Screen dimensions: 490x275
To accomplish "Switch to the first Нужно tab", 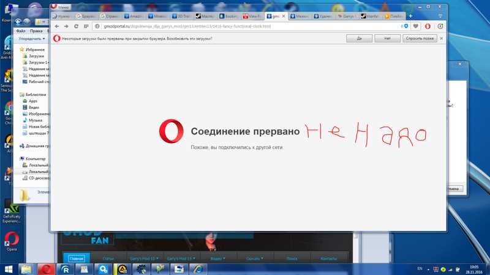I will (62, 16).
